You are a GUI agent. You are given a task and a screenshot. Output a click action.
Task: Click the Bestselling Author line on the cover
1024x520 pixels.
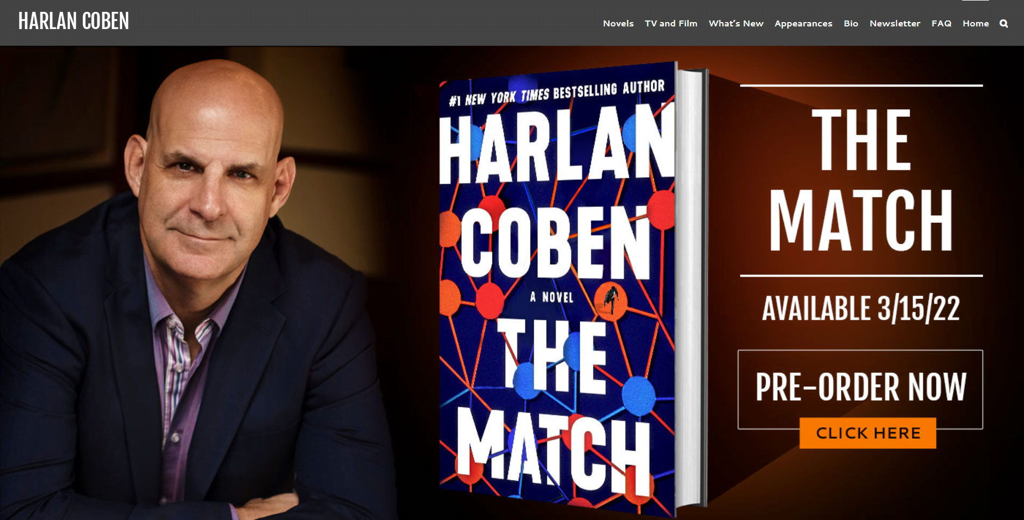[x=557, y=93]
